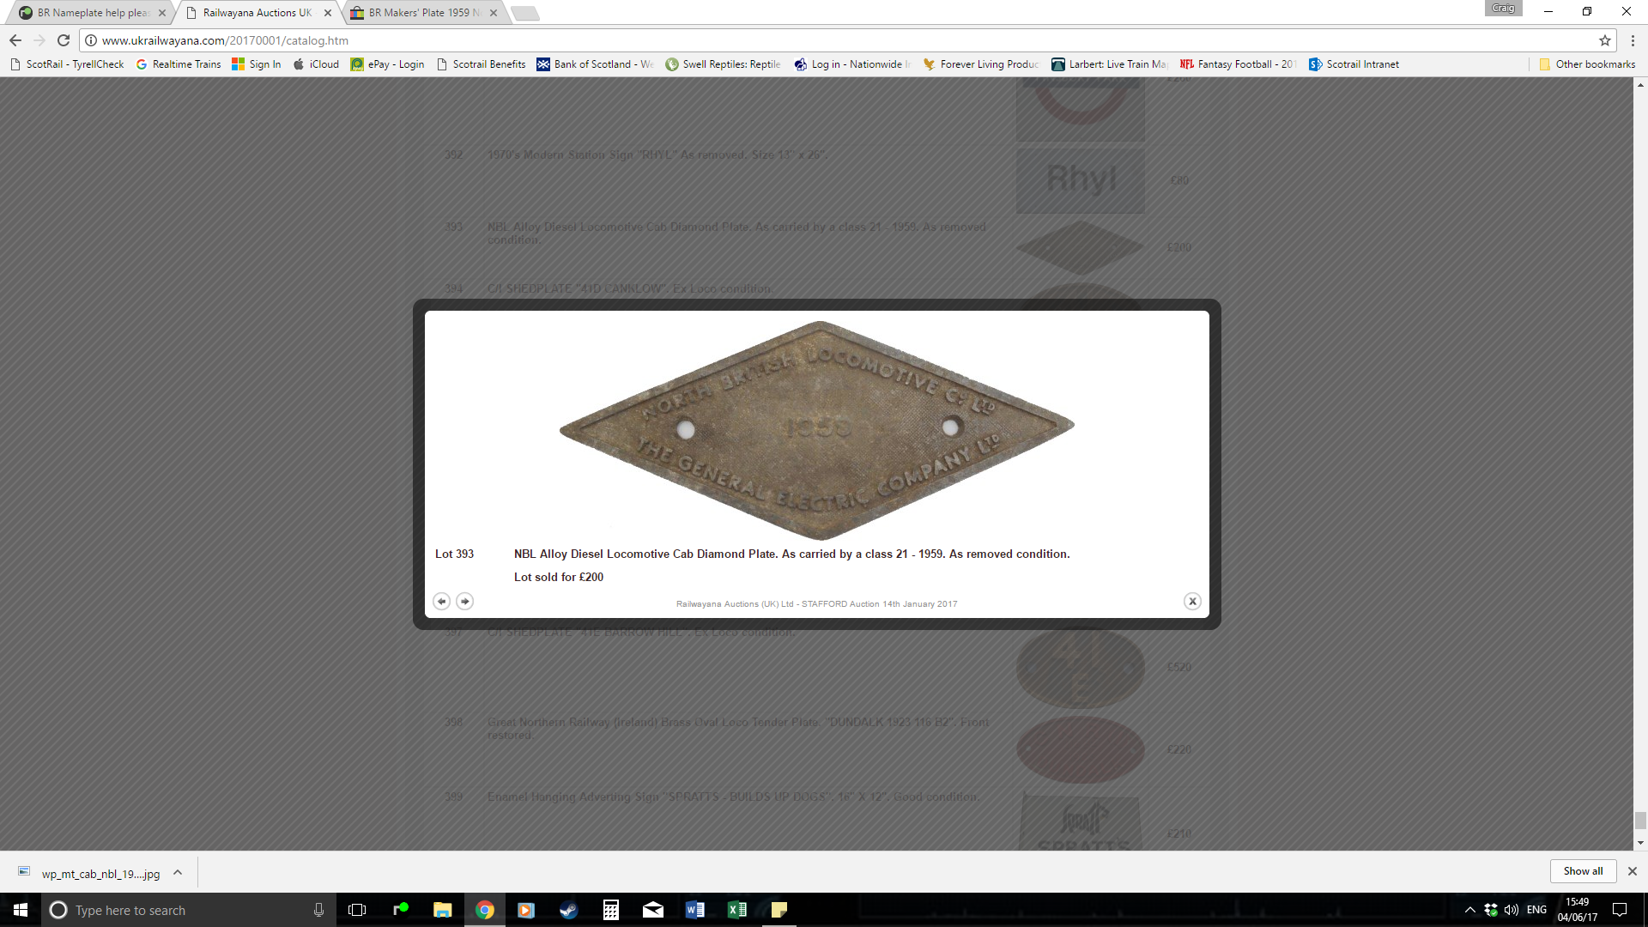Screen dimensions: 1648x927
Task: Go to previous lot in lightbox
Action: coord(441,602)
